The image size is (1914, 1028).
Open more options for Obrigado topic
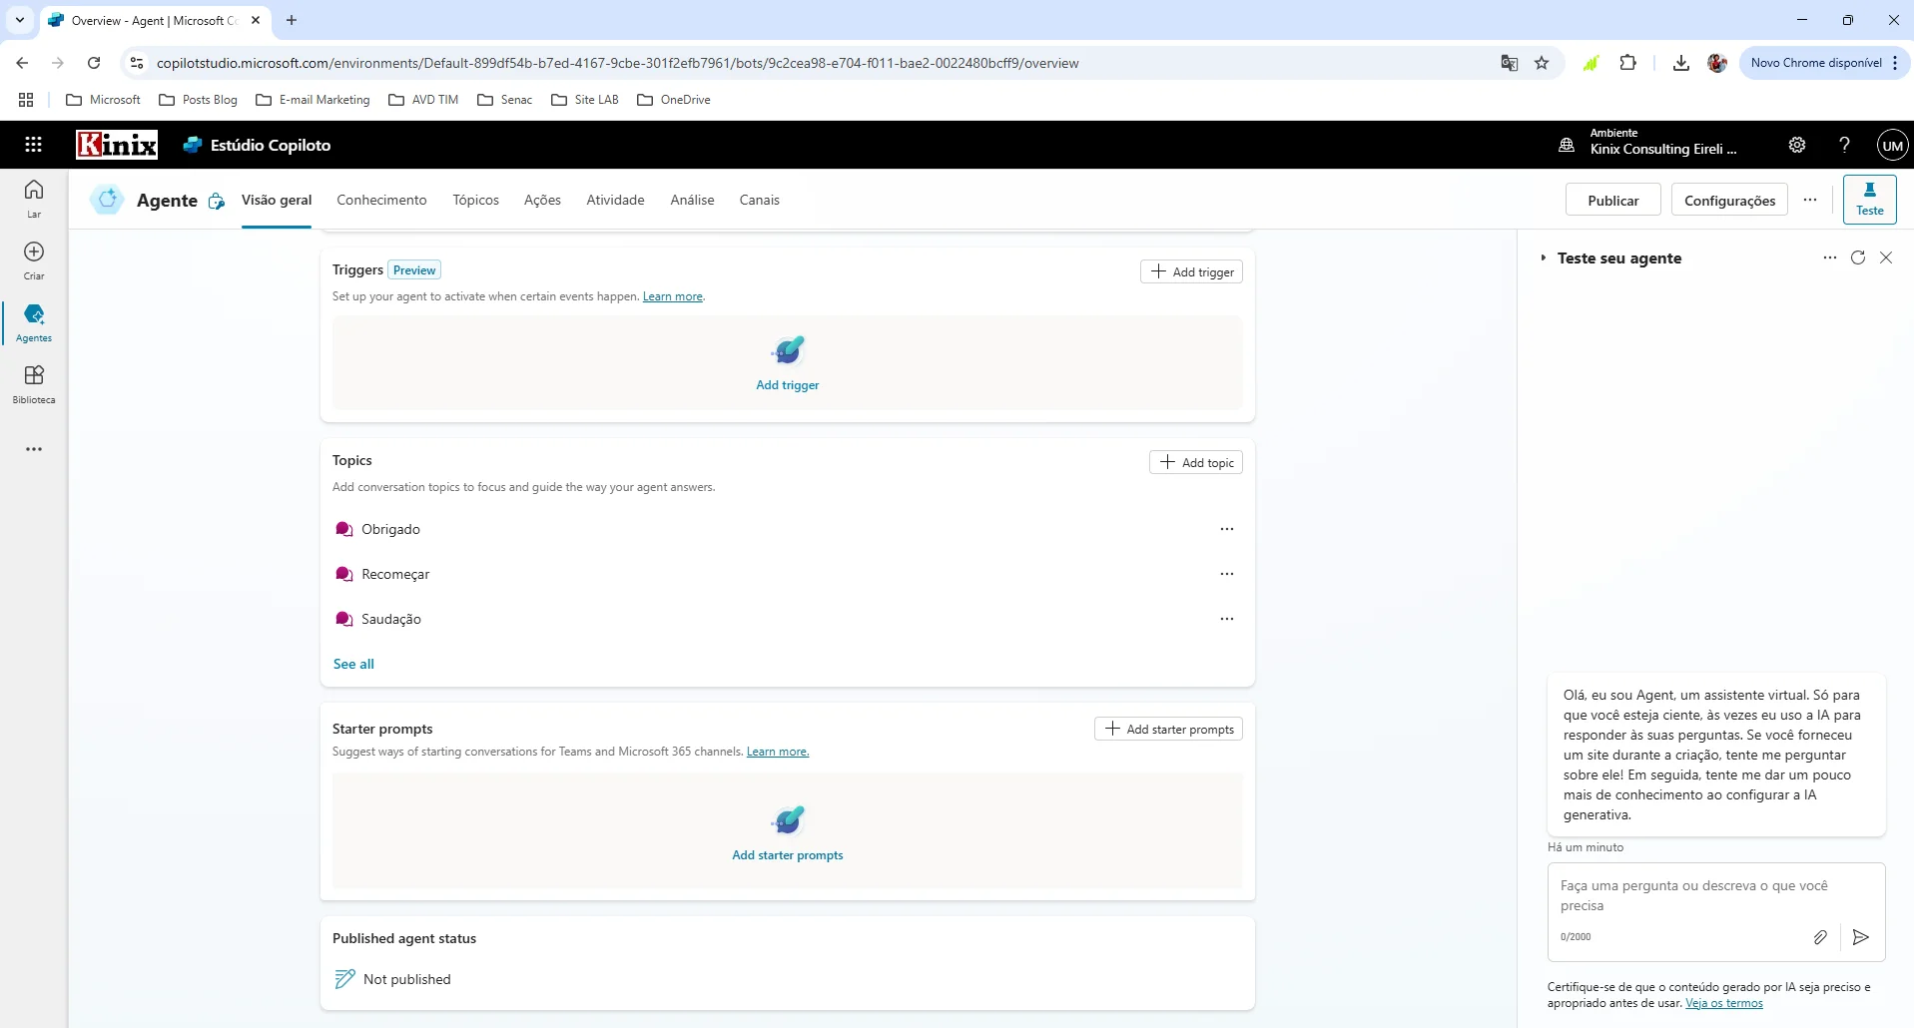(x=1226, y=529)
